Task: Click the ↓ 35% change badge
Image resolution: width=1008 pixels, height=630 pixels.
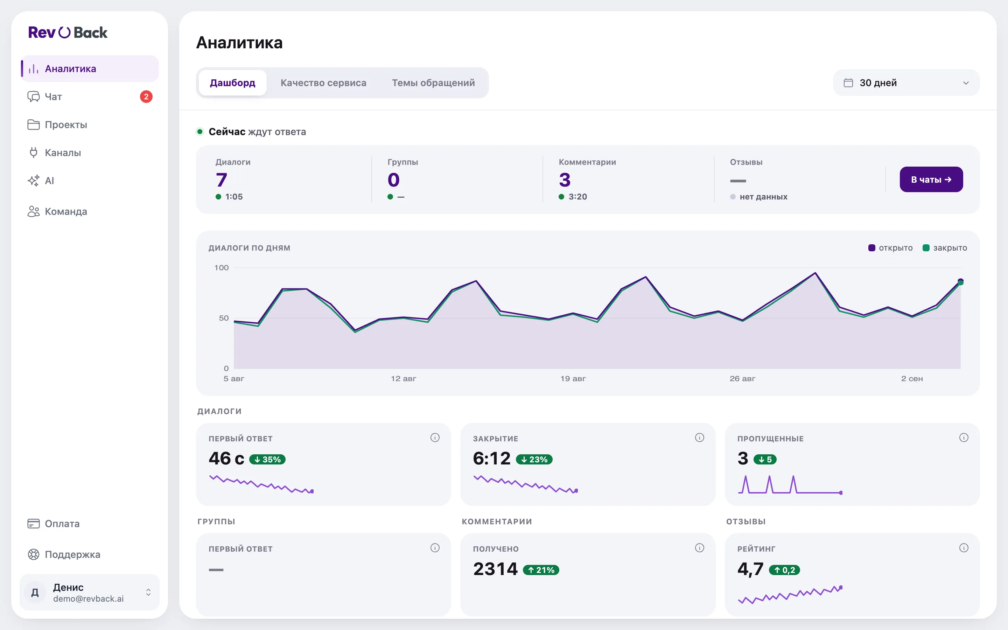Action: coord(267,459)
